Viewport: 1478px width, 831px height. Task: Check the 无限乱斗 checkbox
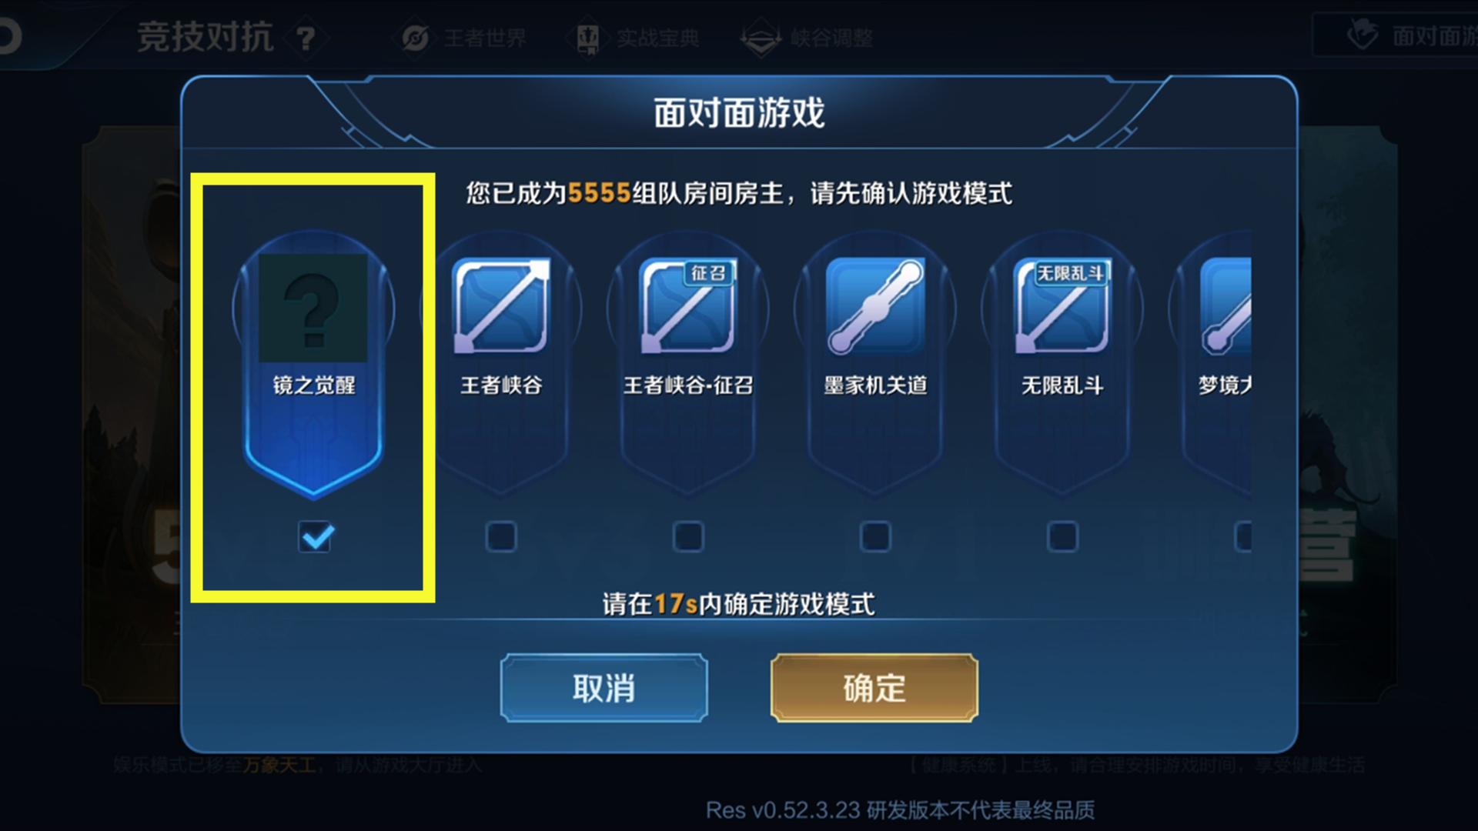coord(1062,536)
